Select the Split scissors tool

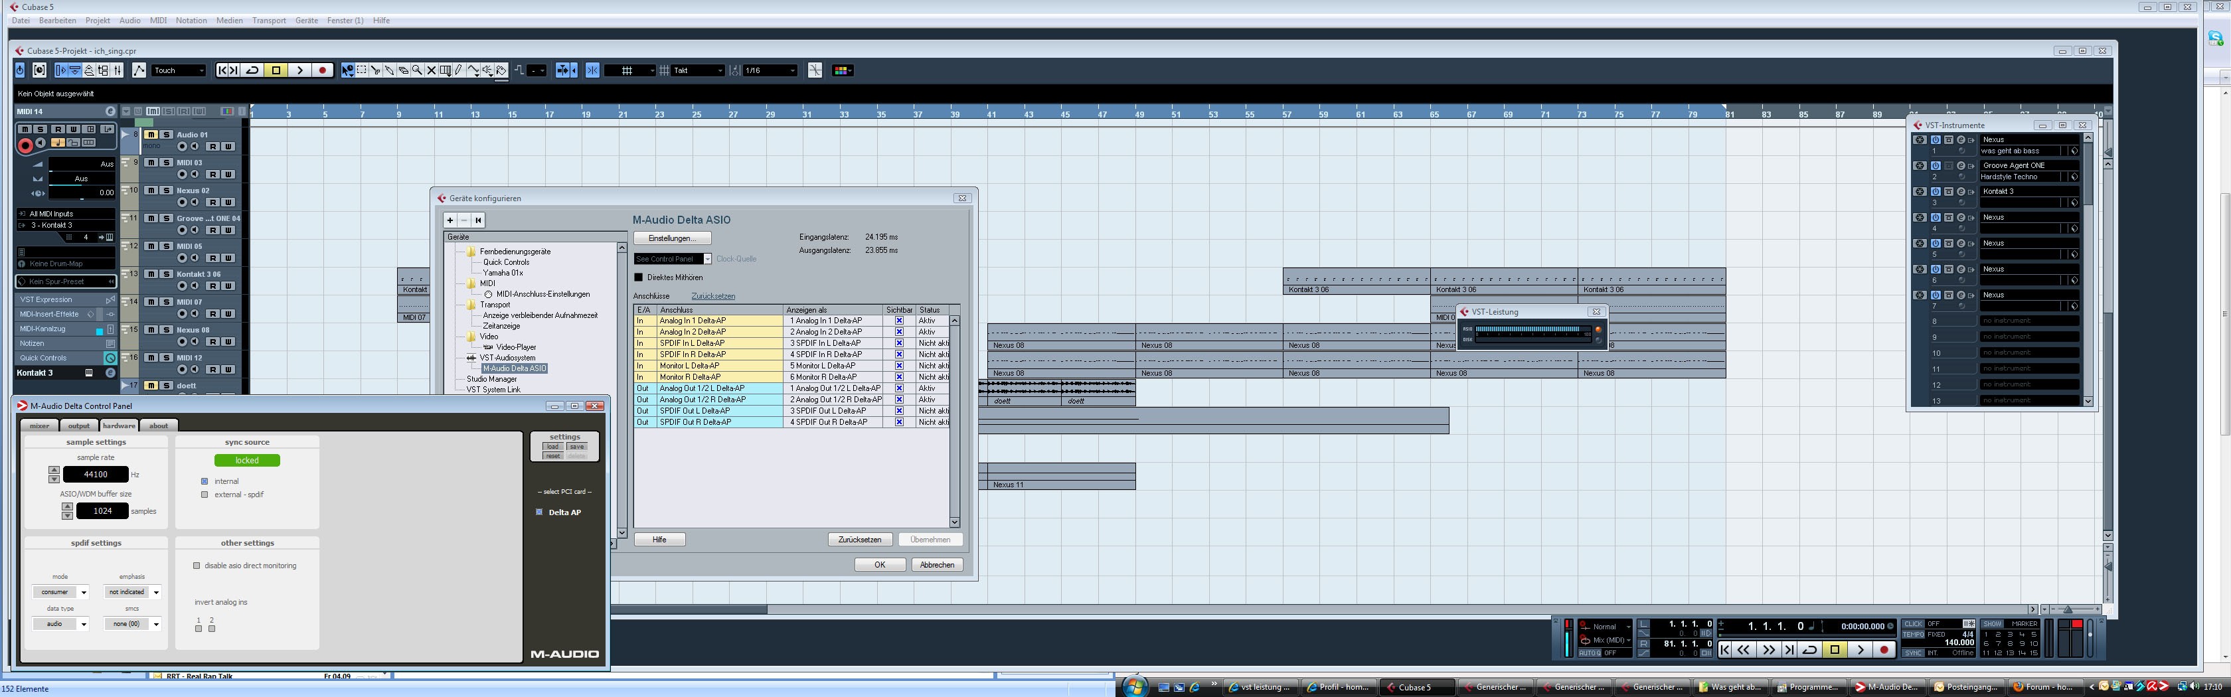(x=376, y=70)
